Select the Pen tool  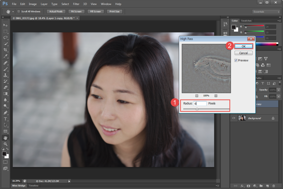coord(5,113)
